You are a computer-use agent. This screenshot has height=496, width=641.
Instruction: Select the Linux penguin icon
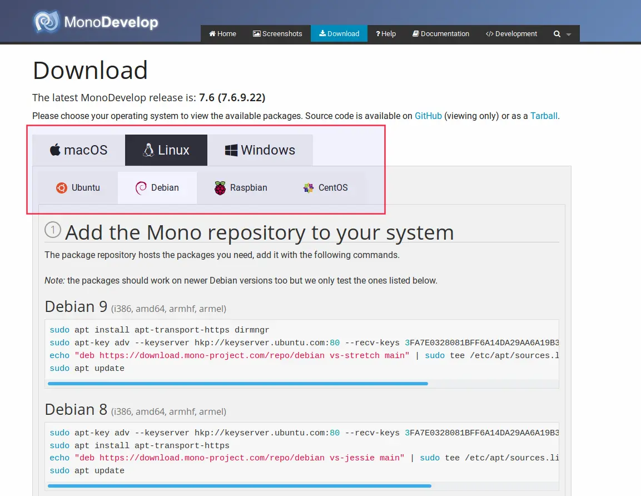(148, 150)
